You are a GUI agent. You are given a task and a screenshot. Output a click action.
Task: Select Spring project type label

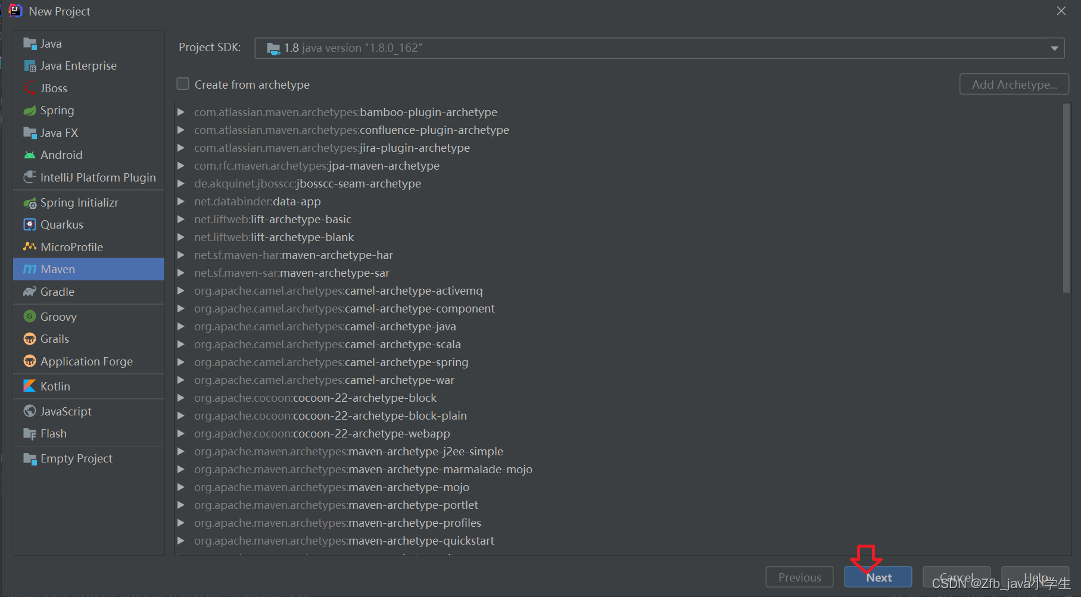pos(57,110)
